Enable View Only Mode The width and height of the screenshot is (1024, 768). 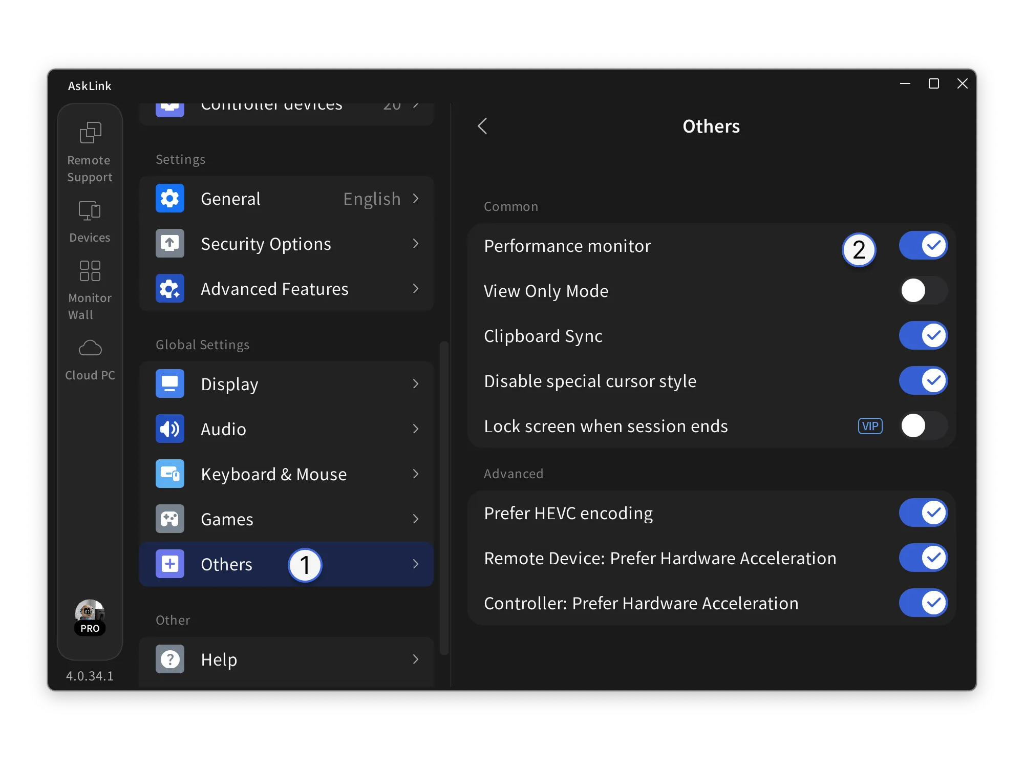click(923, 290)
